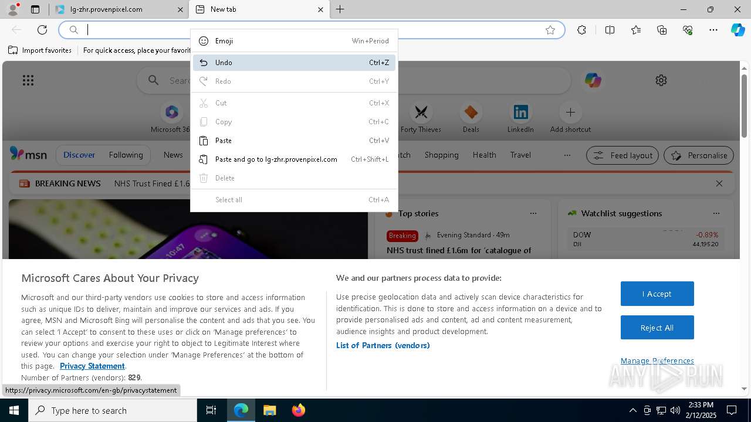
Task: Open the News category
Action: [x=173, y=155]
